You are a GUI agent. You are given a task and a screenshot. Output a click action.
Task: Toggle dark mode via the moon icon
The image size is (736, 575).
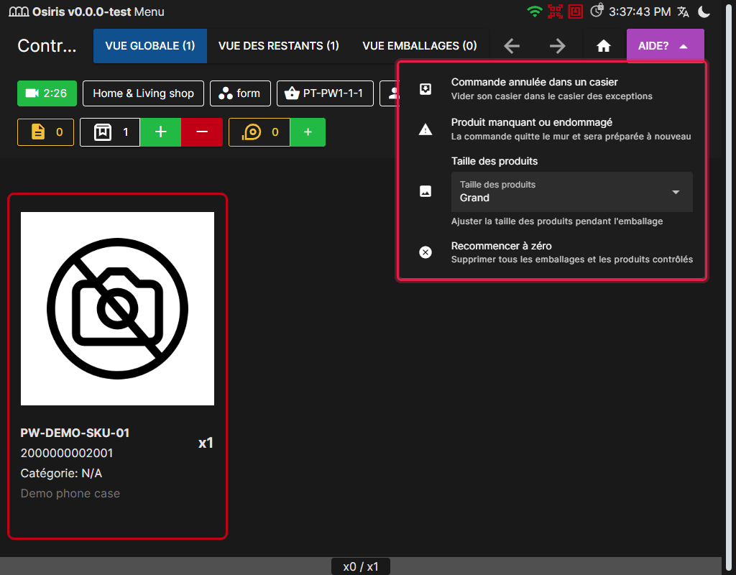click(x=704, y=11)
